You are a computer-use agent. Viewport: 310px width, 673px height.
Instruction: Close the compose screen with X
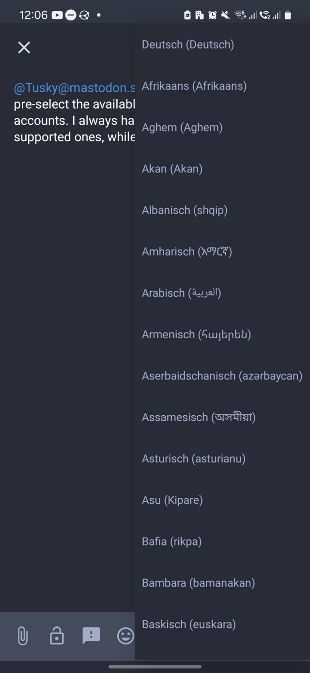coord(24,47)
